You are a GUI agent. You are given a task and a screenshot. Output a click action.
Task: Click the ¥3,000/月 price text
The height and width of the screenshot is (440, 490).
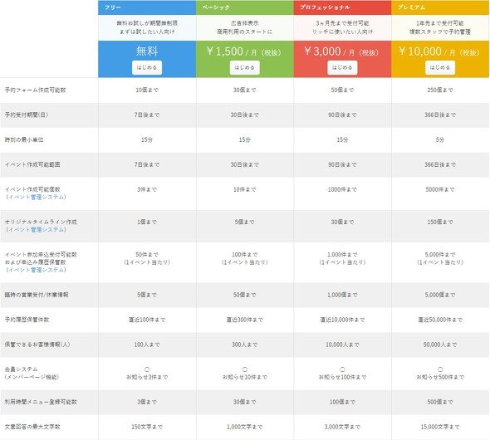pos(341,51)
